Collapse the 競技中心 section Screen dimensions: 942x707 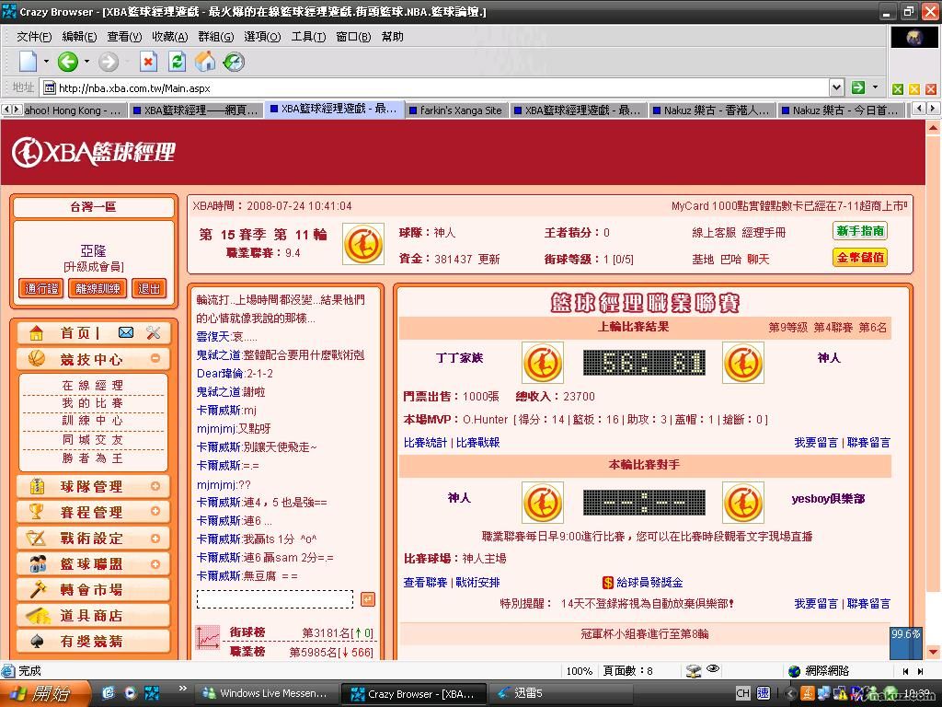[x=155, y=358]
